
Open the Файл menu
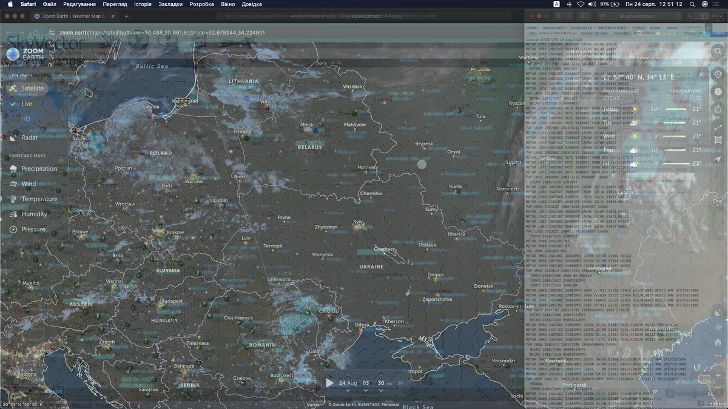[x=50, y=4]
